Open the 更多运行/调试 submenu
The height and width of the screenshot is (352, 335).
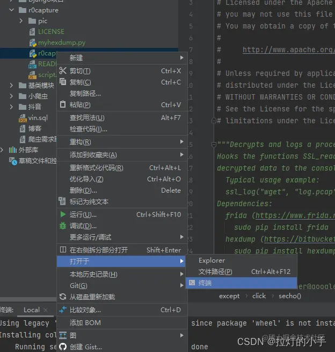122,237
